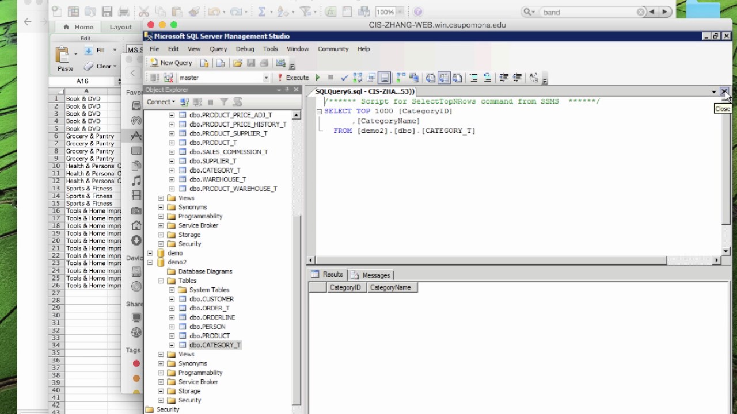Click the Uncomment selected lines icon
The height and width of the screenshot is (414, 737).
487,78
